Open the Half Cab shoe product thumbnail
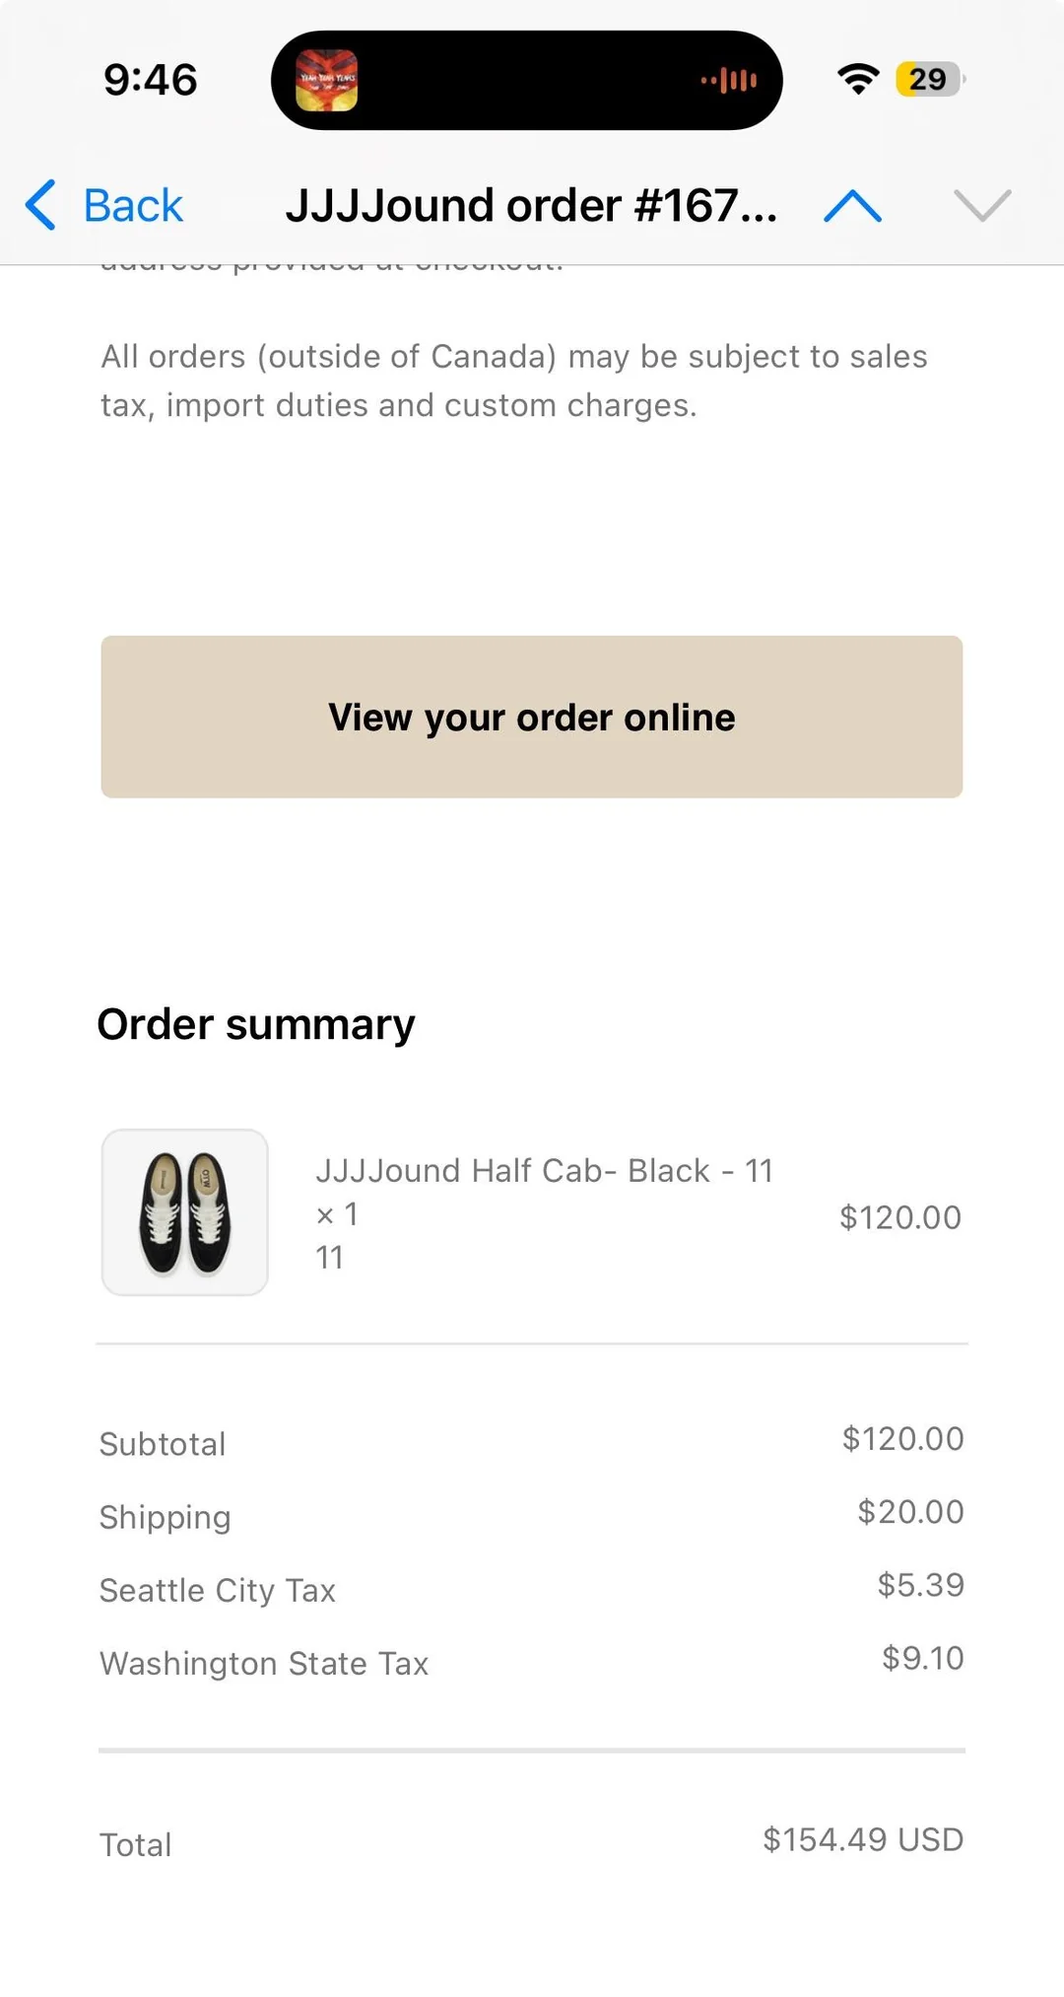1064x1997 pixels. tap(185, 1212)
